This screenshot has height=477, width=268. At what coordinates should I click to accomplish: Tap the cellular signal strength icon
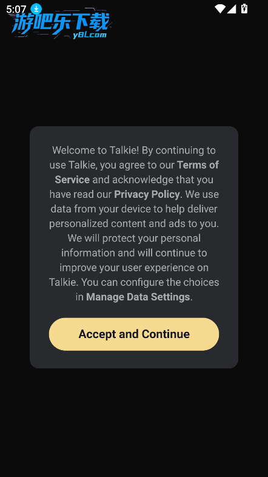pyautogui.click(x=231, y=9)
